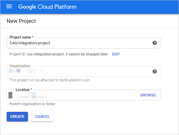The image size is (179, 135).
Task: Click the Project name help icon
Action: [155, 43]
